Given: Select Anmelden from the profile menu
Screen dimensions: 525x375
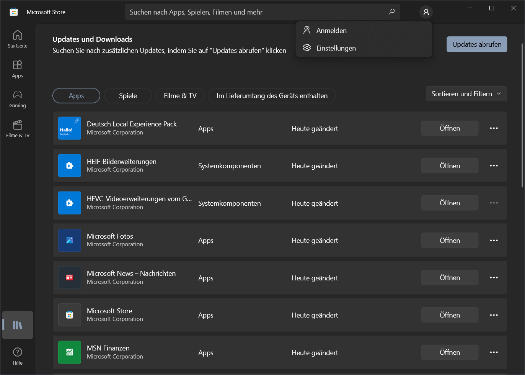Looking at the screenshot, I should [x=331, y=31].
